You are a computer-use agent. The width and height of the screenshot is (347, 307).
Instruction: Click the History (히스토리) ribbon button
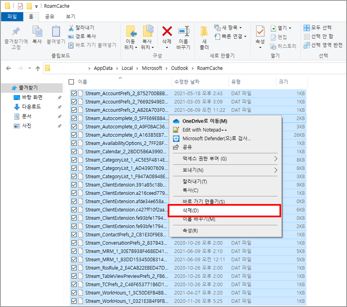[x=283, y=46]
